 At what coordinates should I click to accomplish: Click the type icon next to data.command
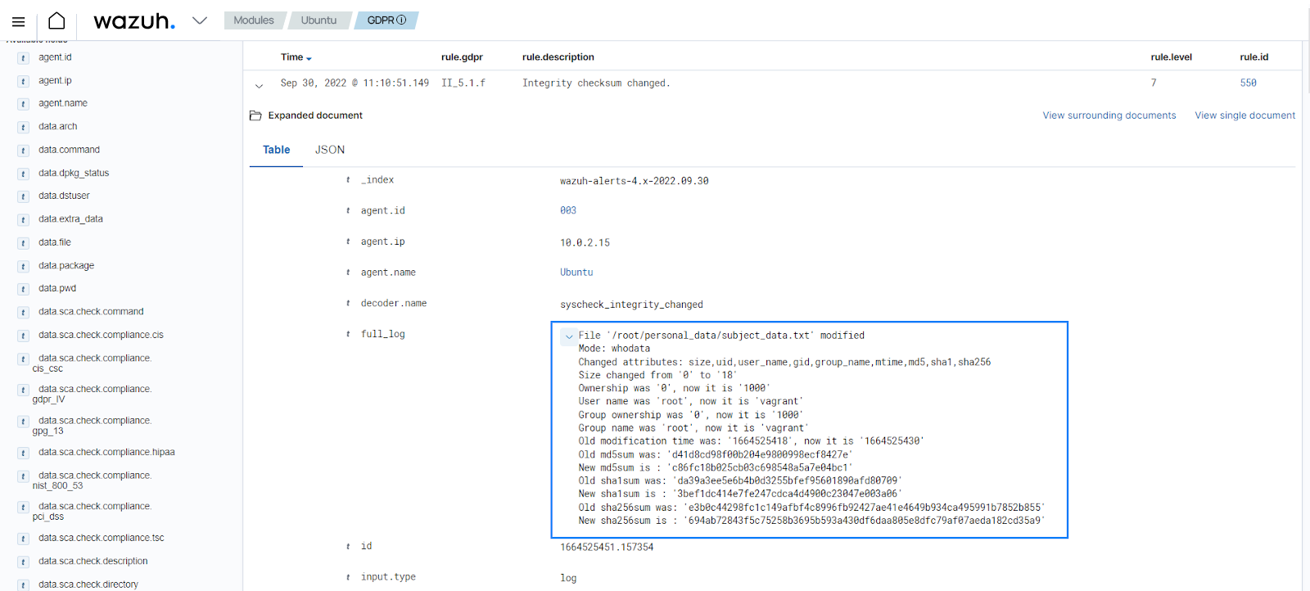23,151
